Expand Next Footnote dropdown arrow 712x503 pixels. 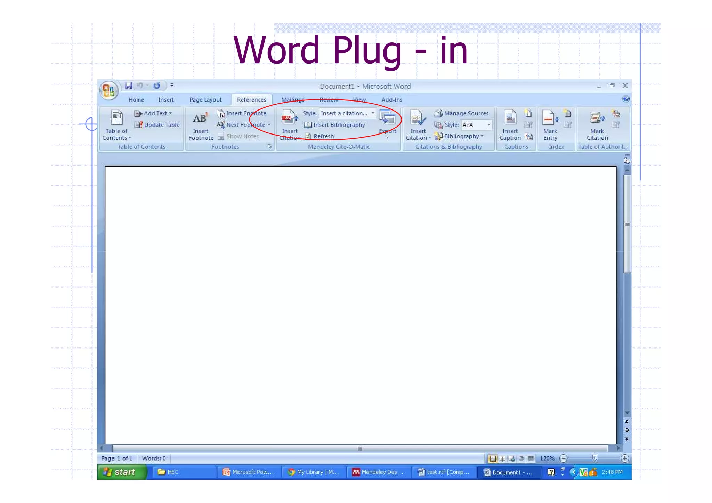tap(269, 125)
